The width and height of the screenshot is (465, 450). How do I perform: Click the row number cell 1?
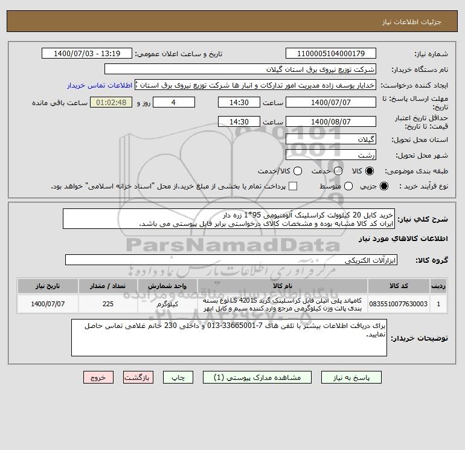click(438, 304)
